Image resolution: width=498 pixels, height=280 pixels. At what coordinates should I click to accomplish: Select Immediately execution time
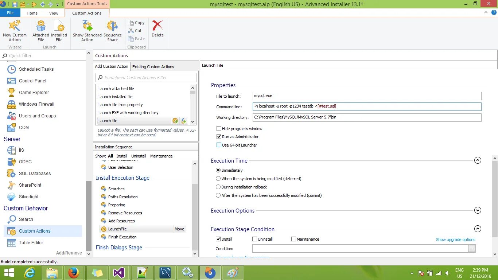[x=218, y=170]
